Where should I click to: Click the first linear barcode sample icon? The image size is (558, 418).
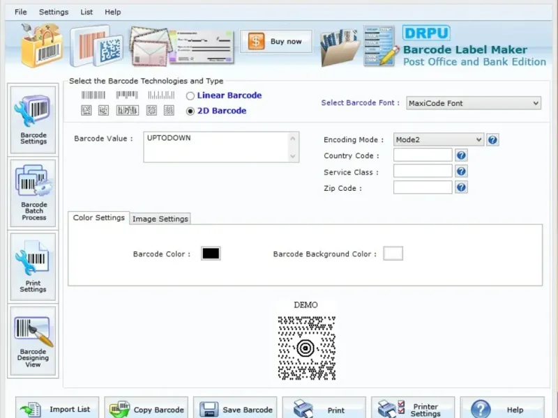click(93, 95)
